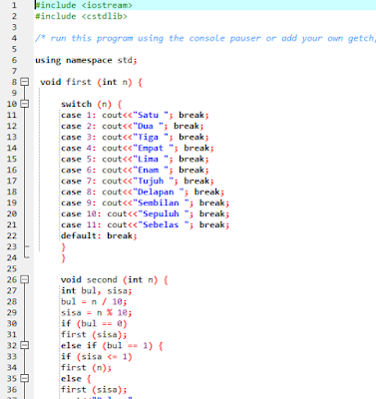
Task: Collapse the second function fold at line 26
Action: pos(25,279)
